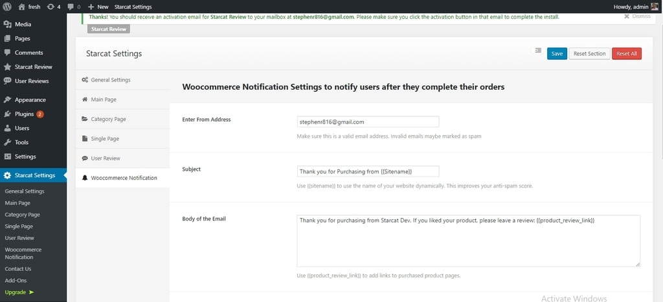This screenshot has width=663, height=302.
Task: Dismiss the activation email notice
Action: pyautogui.click(x=637, y=16)
